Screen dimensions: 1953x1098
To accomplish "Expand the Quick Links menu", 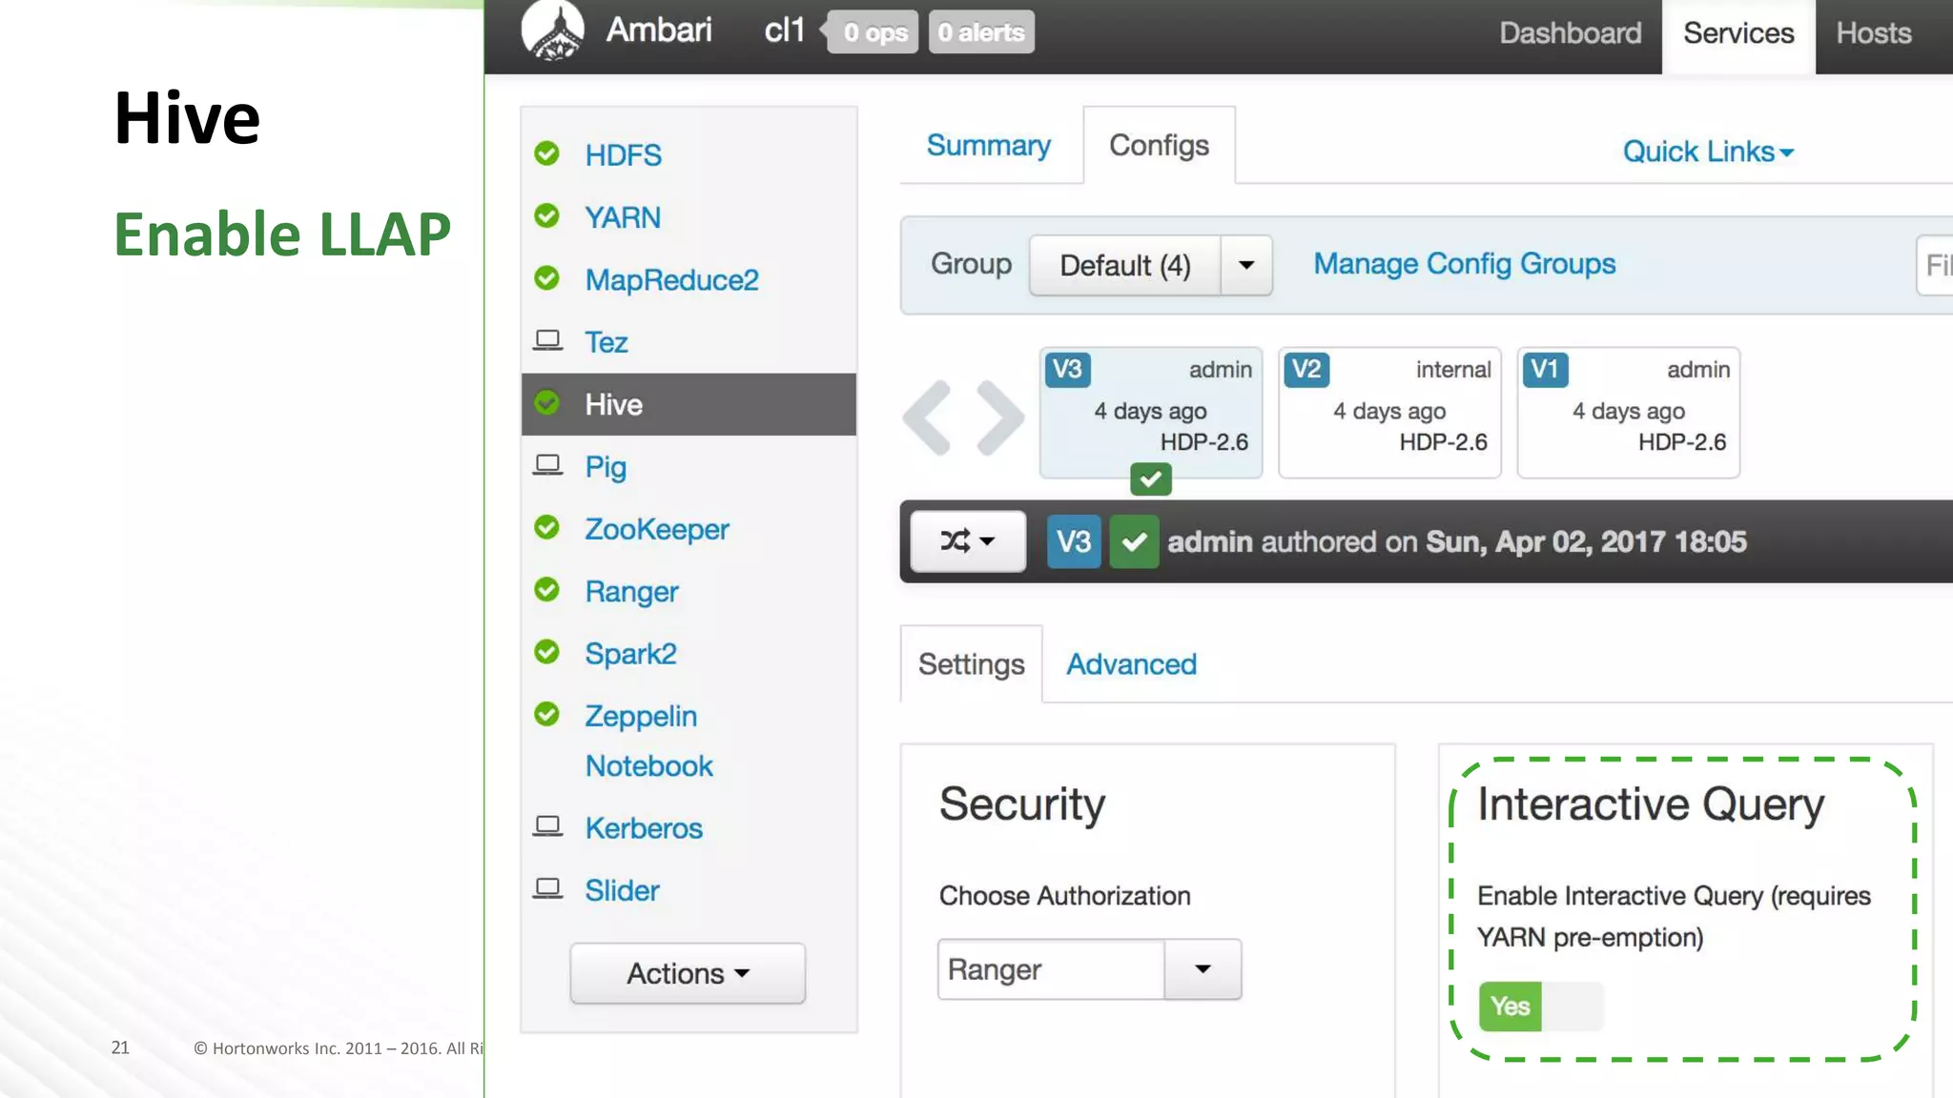I will click(1708, 152).
